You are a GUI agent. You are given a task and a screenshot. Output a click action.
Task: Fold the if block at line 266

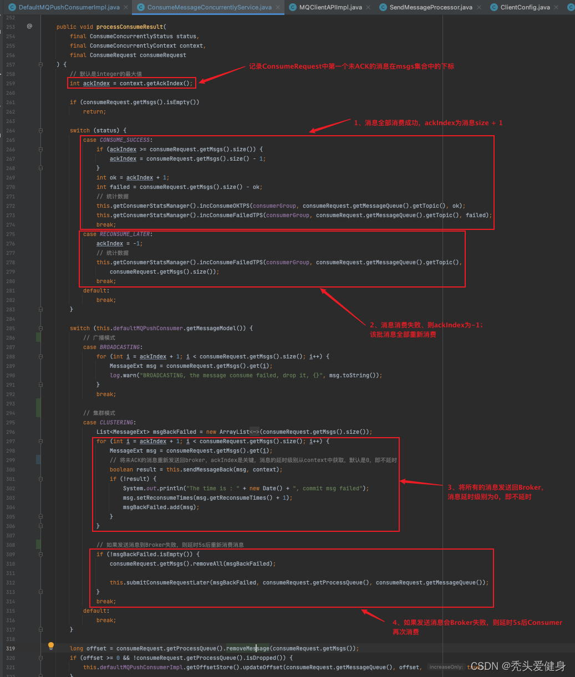pyautogui.click(x=40, y=150)
